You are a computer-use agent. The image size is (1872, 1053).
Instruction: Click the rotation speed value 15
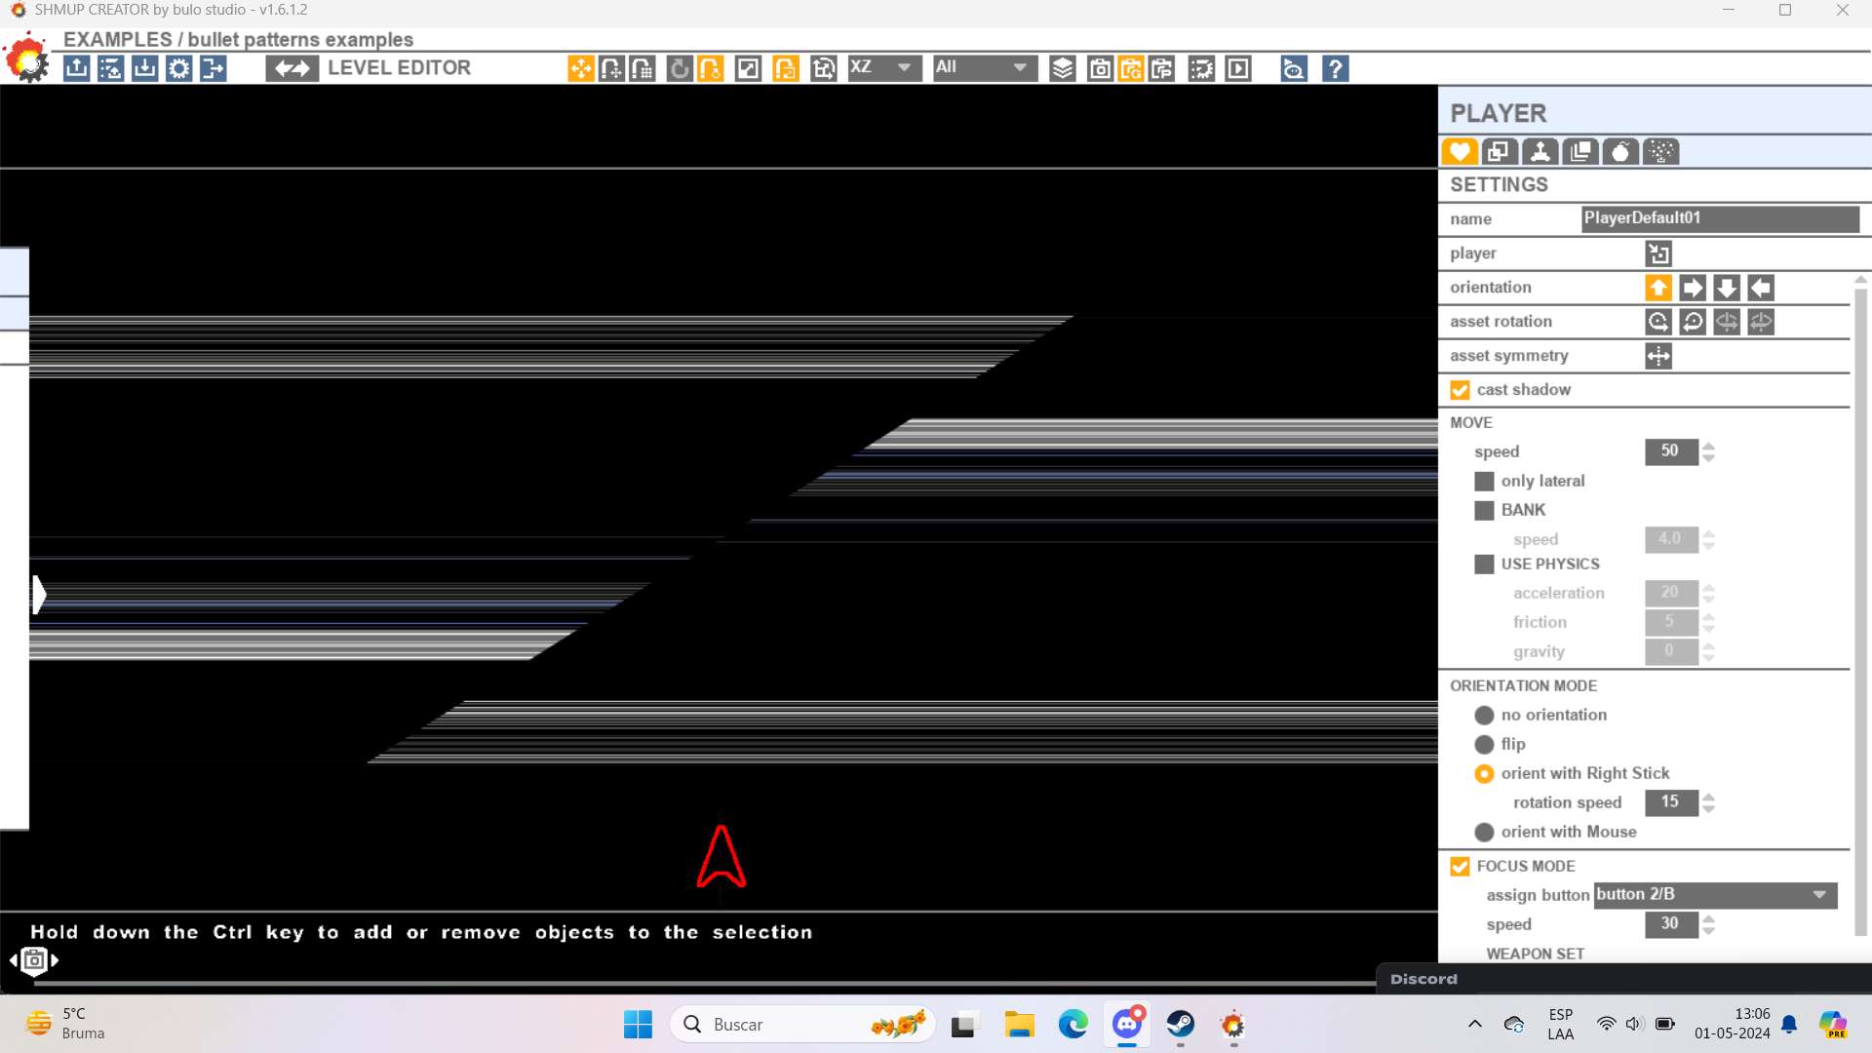pos(1671,802)
